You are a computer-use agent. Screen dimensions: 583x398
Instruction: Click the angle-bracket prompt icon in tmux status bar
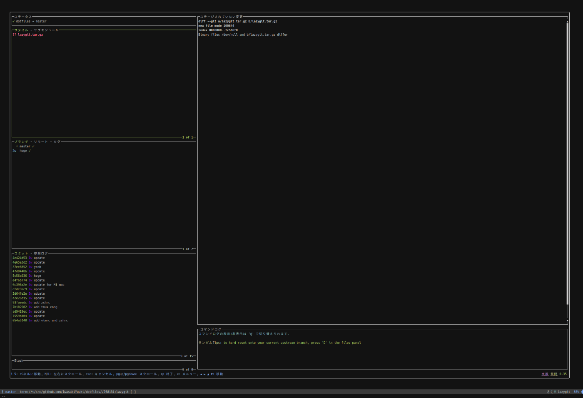pos(551,392)
